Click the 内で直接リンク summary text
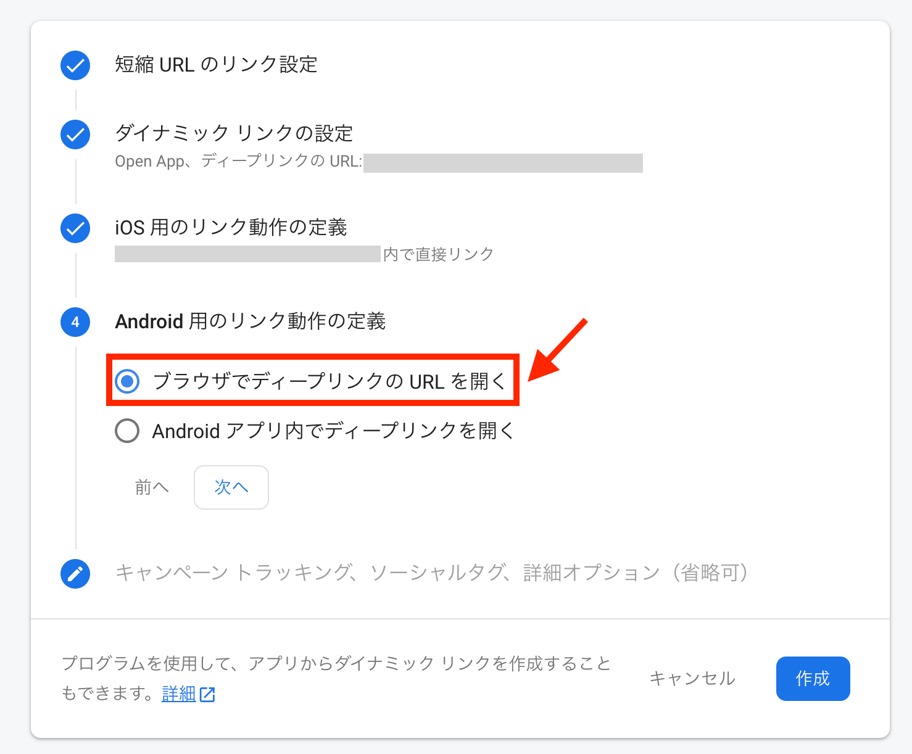The width and height of the screenshot is (912, 754). pos(438,254)
